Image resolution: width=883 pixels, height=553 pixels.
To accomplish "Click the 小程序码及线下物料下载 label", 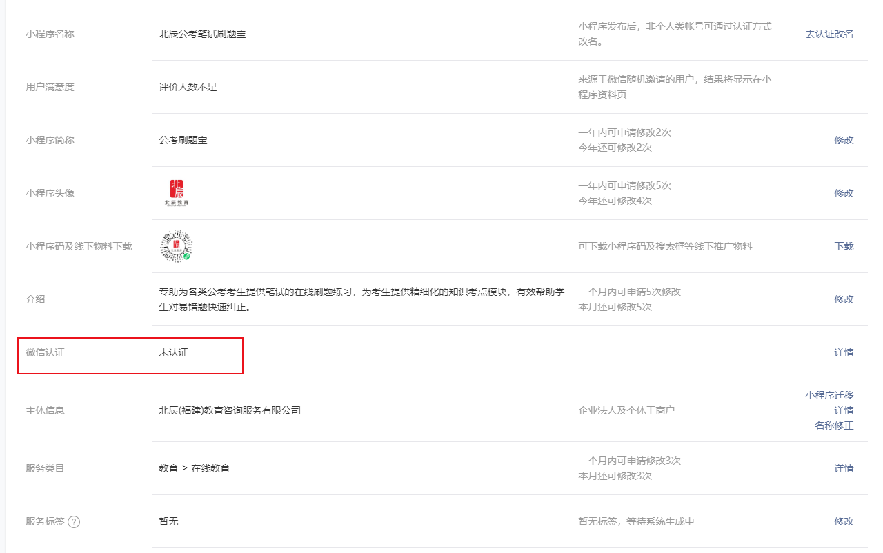I will tap(79, 246).
